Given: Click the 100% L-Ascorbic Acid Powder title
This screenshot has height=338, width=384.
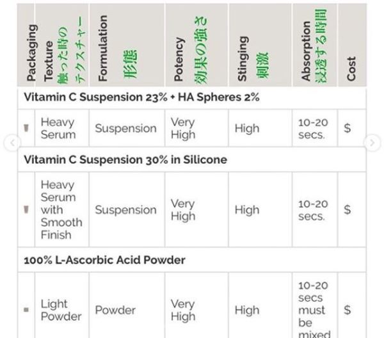Looking at the screenshot, I should pyautogui.click(x=104, y=260).
